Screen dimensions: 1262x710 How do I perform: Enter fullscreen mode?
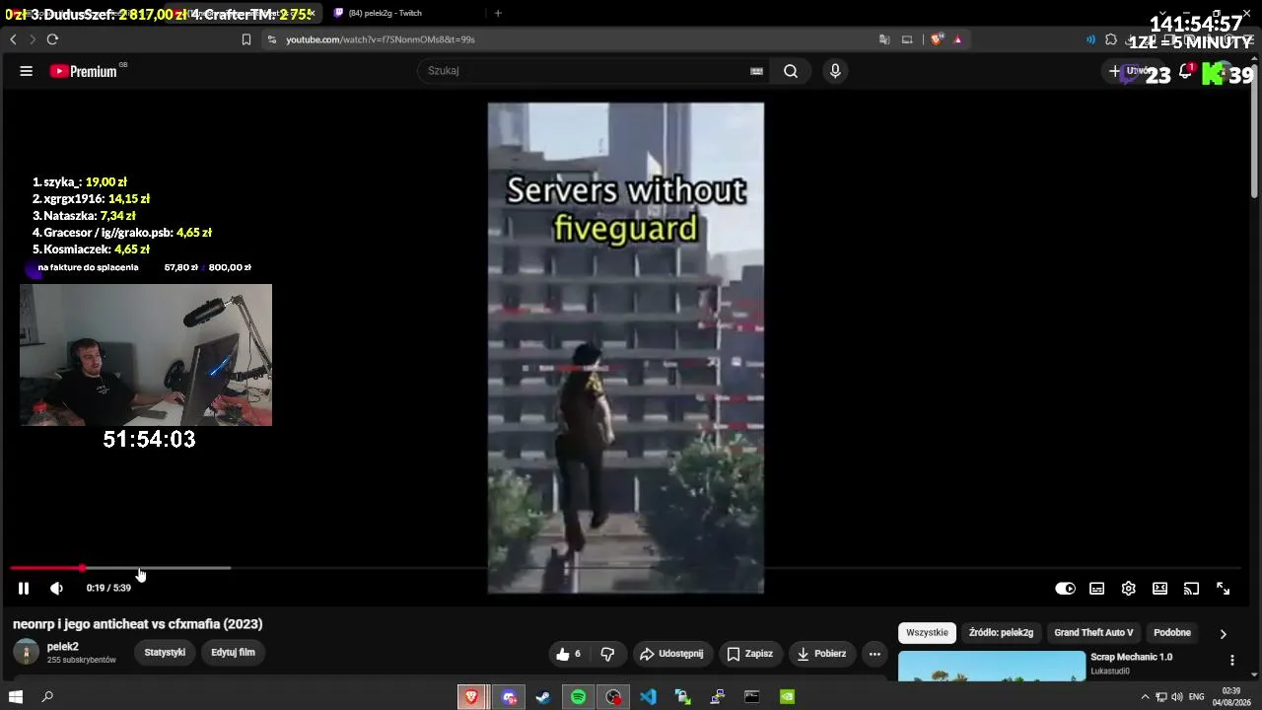(x=1223, y=588)
